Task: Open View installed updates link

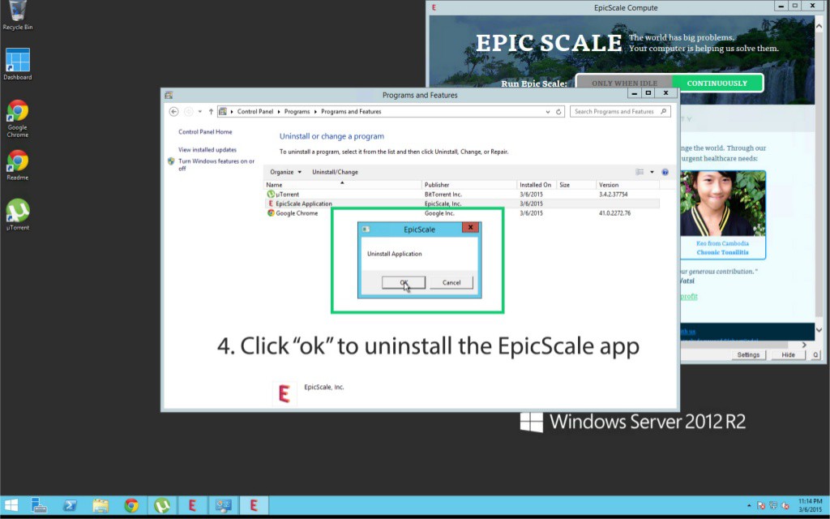Action: click(x=207, y=150)
